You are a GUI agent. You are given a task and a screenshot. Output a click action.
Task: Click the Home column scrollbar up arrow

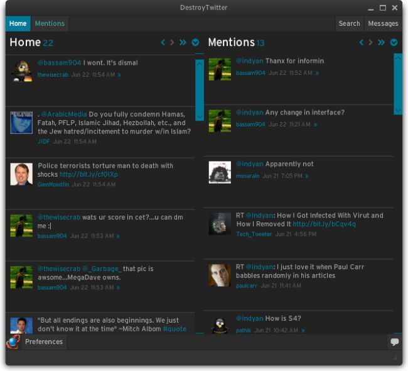pyautogui.click(x=200, y=64)
